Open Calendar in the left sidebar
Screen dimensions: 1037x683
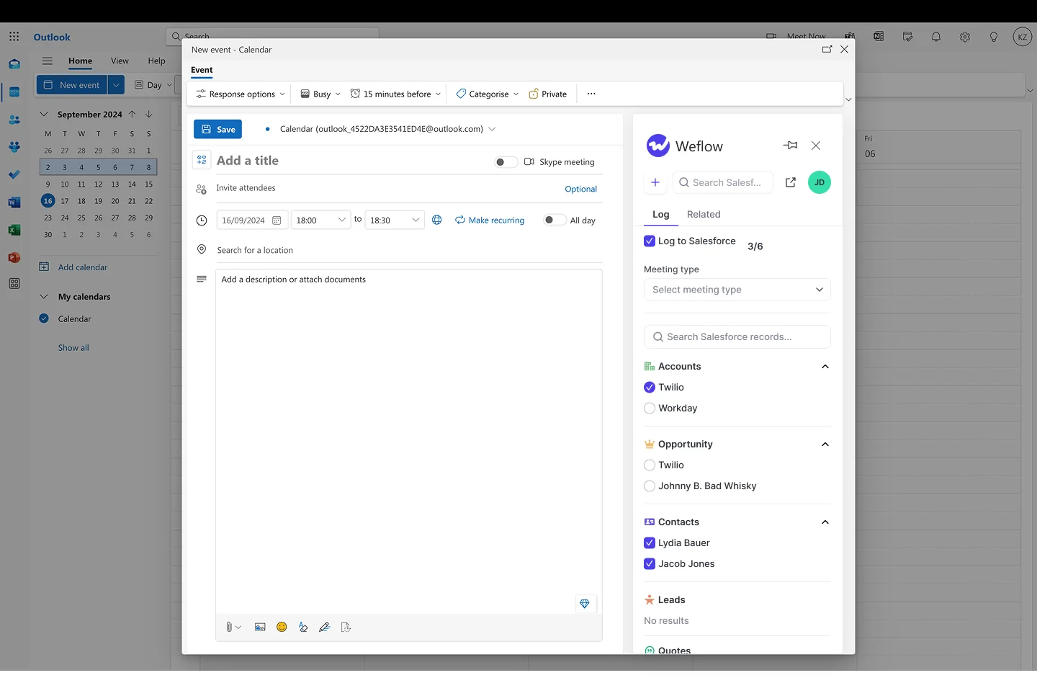[x=14, y=92]
